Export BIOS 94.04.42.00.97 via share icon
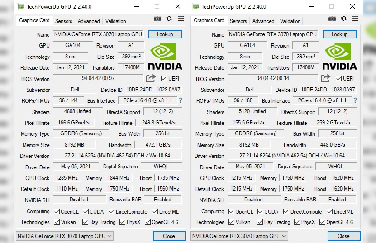Screen dimensions: 376x243 click(151, 78)
